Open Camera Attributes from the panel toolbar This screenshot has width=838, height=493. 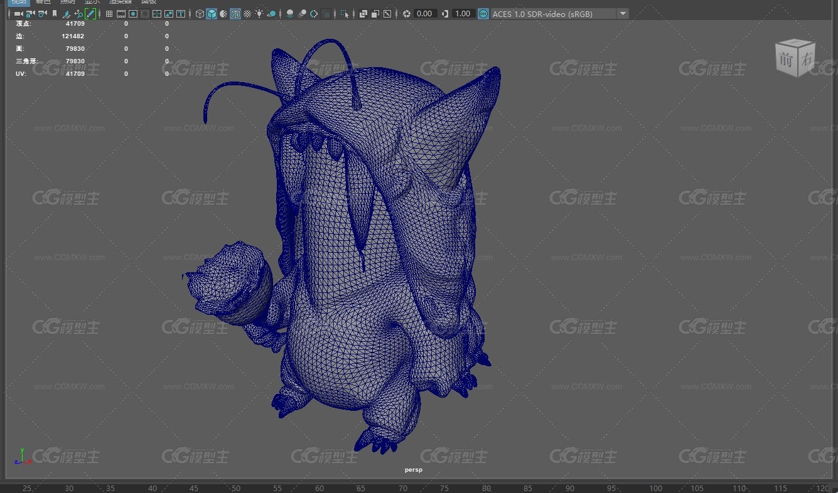(x=42, y=13)
